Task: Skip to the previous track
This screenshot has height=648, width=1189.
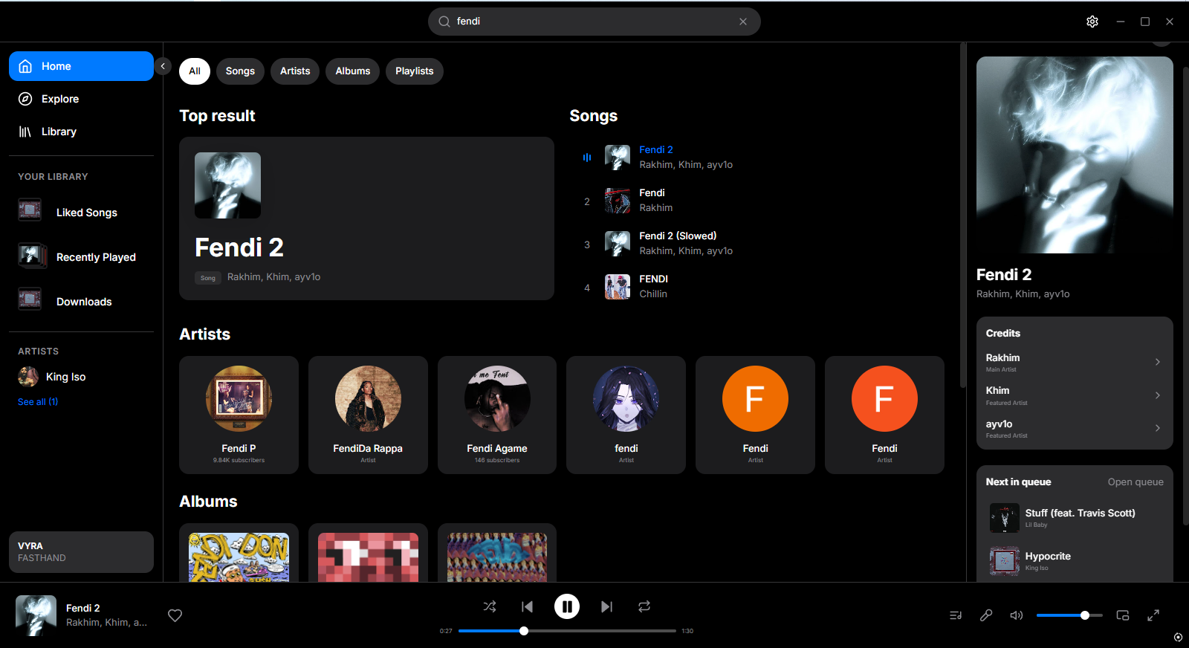Action: click(528, 606)
